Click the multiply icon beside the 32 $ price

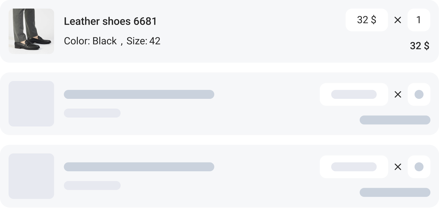(x=398, y=20)
